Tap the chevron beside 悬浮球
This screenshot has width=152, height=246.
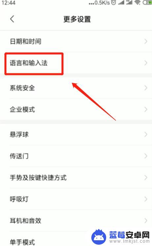click(146, 134)
